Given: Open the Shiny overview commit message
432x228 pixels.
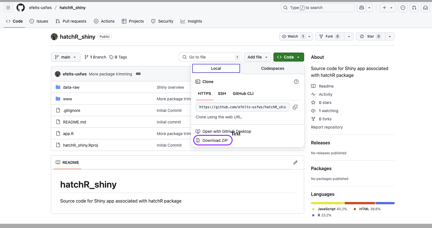Looking at the screenshot, I should (x=170, y=87).
